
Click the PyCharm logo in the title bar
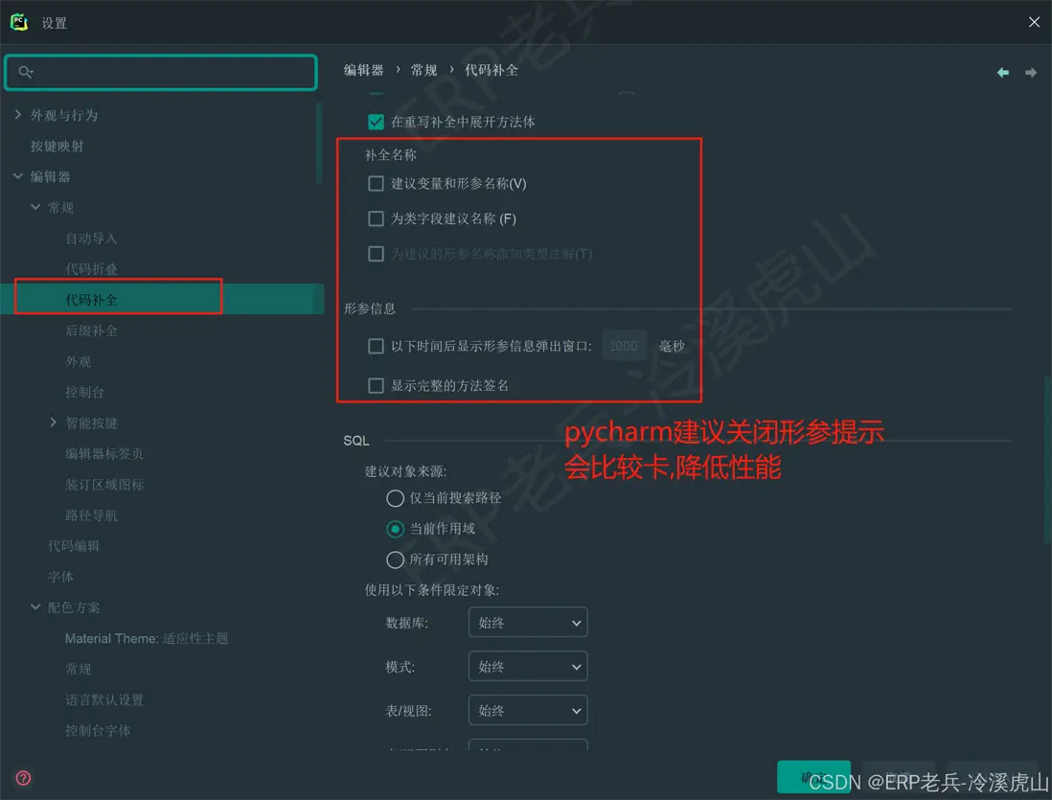click(x=18, y=21)
